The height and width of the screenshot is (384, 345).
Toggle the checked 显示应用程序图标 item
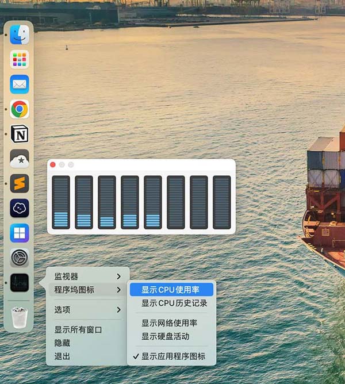(173, 356)
